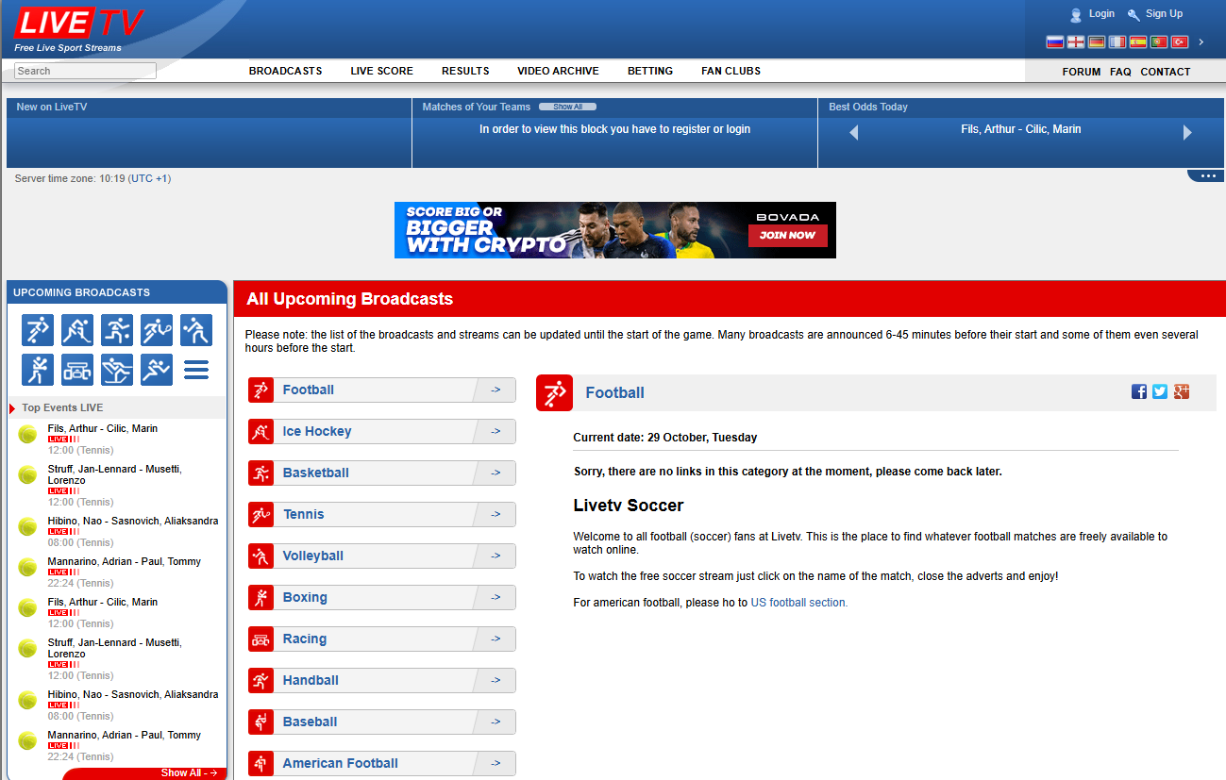Click the Google Plus share icon

[x=1181, y=391]
